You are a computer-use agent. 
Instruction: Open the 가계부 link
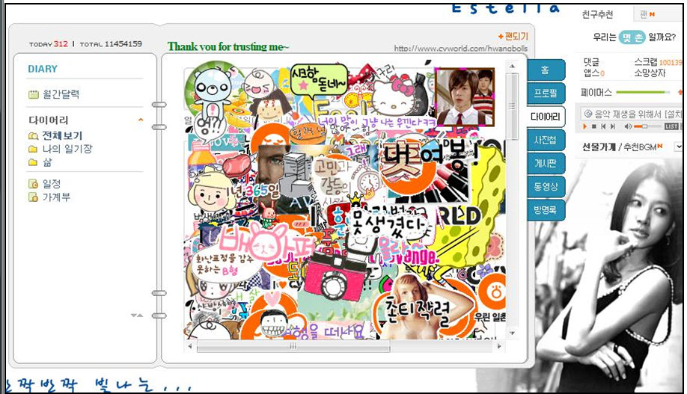click(56, 197)
